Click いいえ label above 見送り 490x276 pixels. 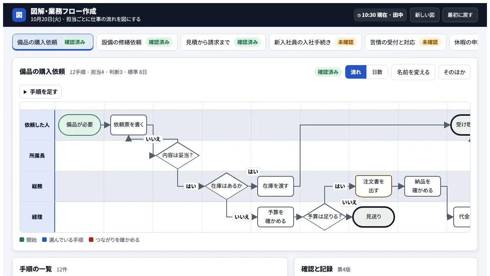(350, 202)
